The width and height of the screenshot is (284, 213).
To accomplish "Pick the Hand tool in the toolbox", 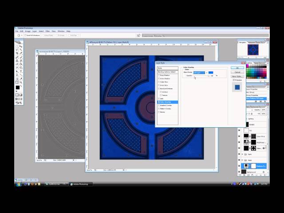I will 16,82.
